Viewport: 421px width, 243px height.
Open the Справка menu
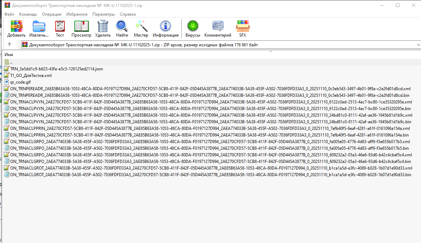(x=128, y=14)
